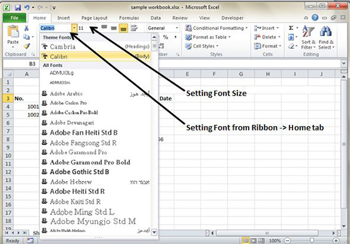Image resolution: width=350 pixels, height=244 pixels.
Task: Switch to Page Layout tab
Action: coord(94,18)
